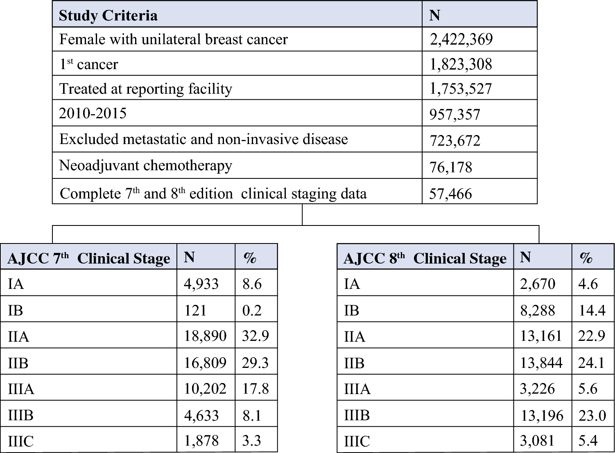Screen dimensions: 615x453
Task: Select the 32.9 percent cell
Action: click(x=255, y=336)
